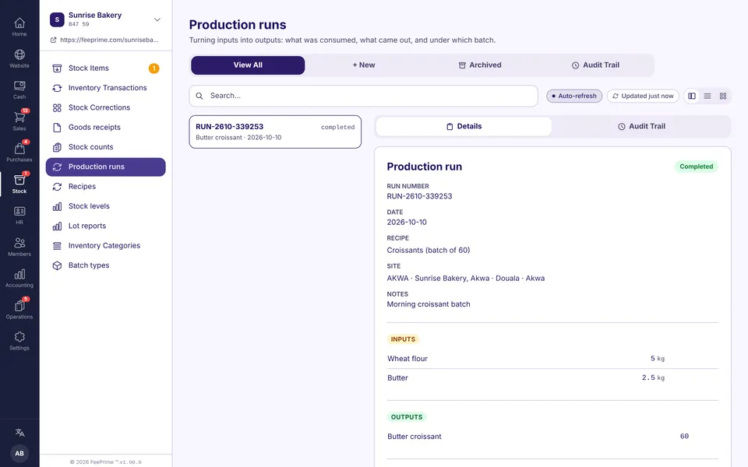This screenshot has height=467, width=748.
Task: Click the Search input field
Action: coord(364,96)
